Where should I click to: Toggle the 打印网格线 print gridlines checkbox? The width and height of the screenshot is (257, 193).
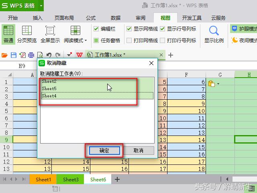129,40
